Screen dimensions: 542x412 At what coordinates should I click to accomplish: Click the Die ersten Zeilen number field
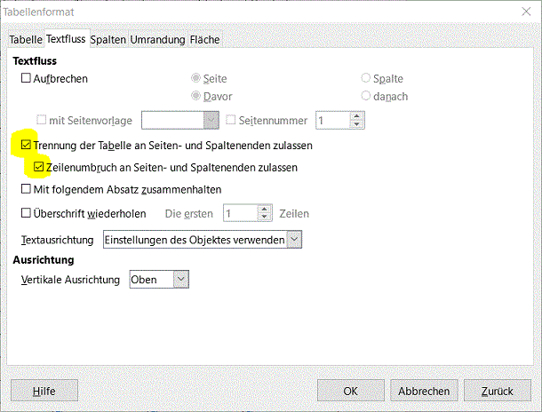(x=240, y=213)
